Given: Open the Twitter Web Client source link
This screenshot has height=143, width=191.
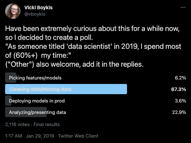Looking at the screenshot, I should (78, 136).
